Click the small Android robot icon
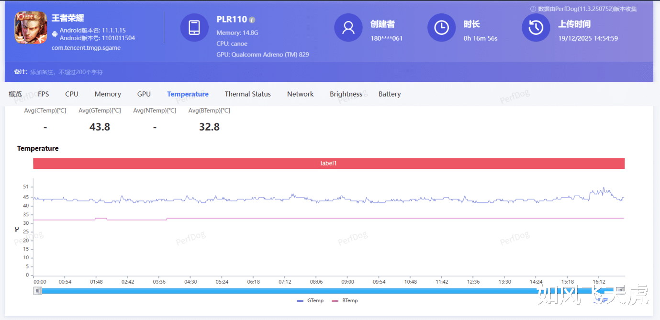 point(55,34)
